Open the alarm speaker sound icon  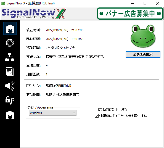10,86
